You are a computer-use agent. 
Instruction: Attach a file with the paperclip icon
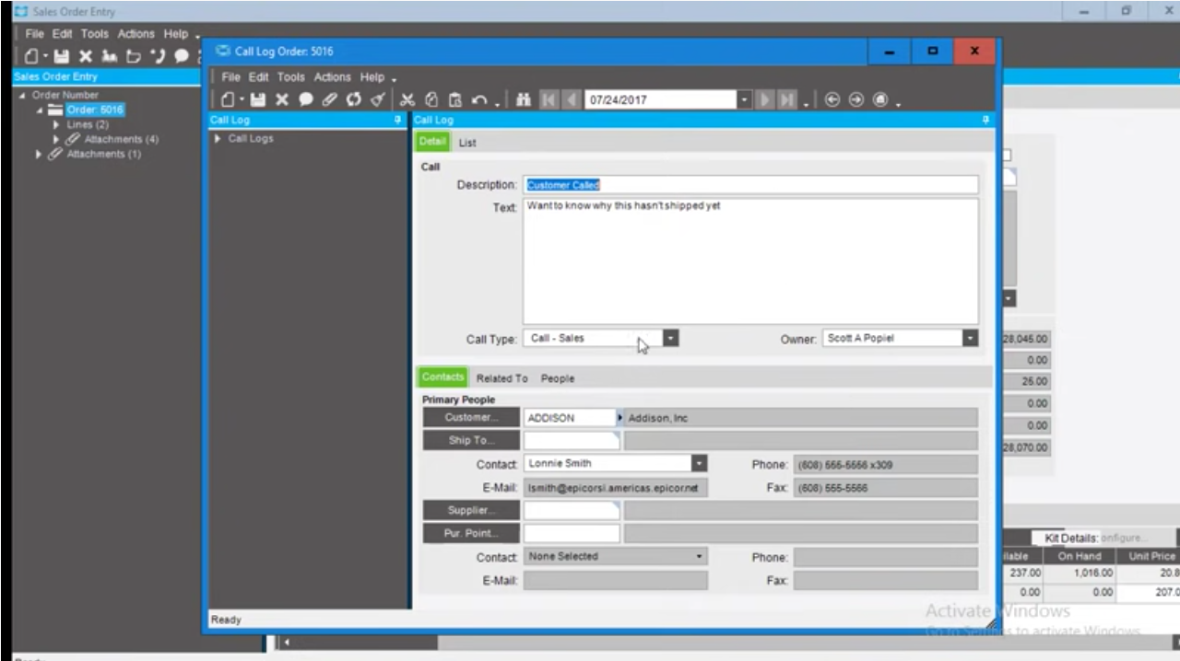click(x=329, y=99)
